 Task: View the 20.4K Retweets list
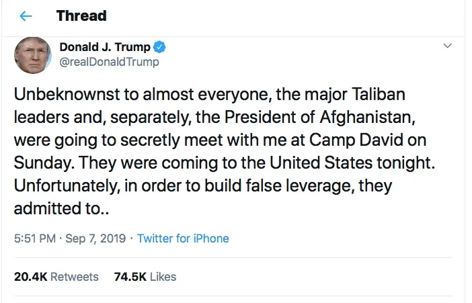(56, 276)
